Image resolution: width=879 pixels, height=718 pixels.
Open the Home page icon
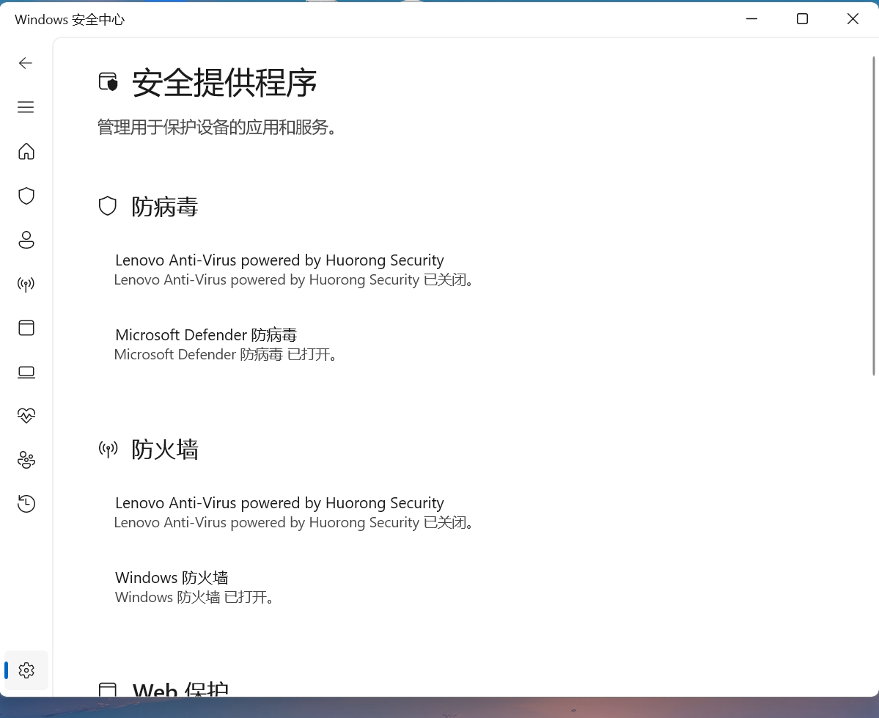point(26,152)
